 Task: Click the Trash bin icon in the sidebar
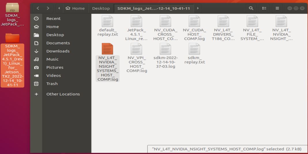tap(36, 84)
